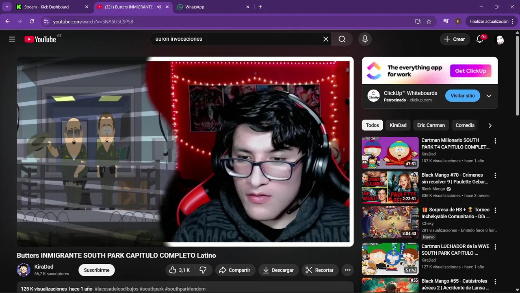Open Chrome profile avatar
Image resolution: width=520 pixels, height=293 pixels.
coord(458,21)
